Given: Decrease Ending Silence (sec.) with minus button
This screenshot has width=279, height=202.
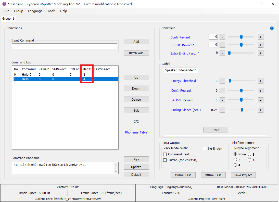Looking at the screenshot, I should pos(222,110).
